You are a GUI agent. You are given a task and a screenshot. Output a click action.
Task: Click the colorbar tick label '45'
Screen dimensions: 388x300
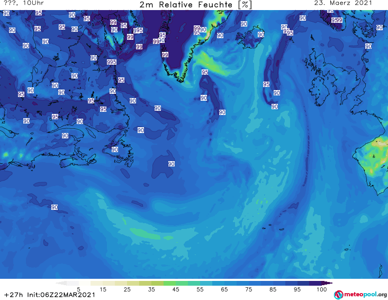click(176, 289)
